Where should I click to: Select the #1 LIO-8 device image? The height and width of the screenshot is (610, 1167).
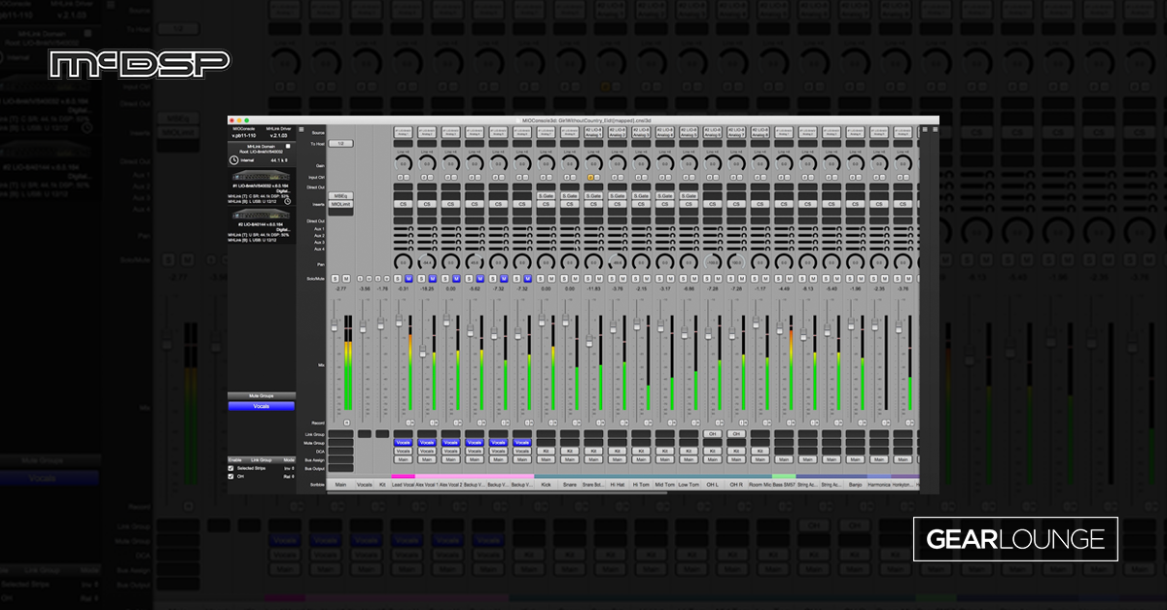(261, 175)
